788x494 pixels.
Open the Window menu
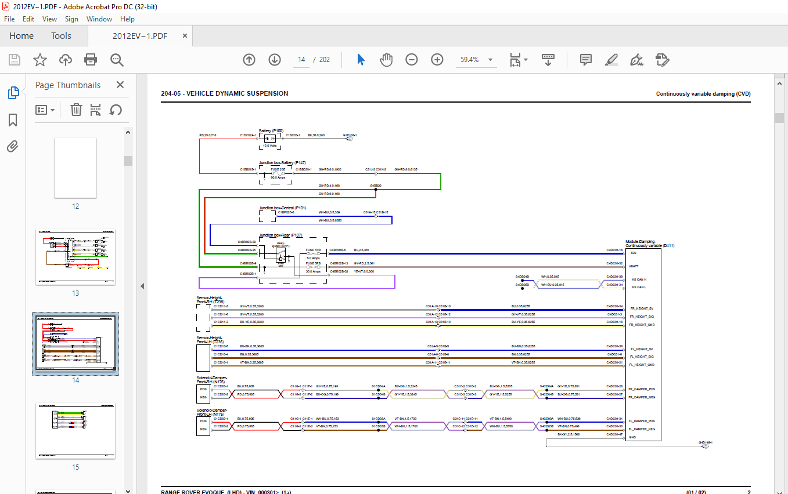coord(99,19)
